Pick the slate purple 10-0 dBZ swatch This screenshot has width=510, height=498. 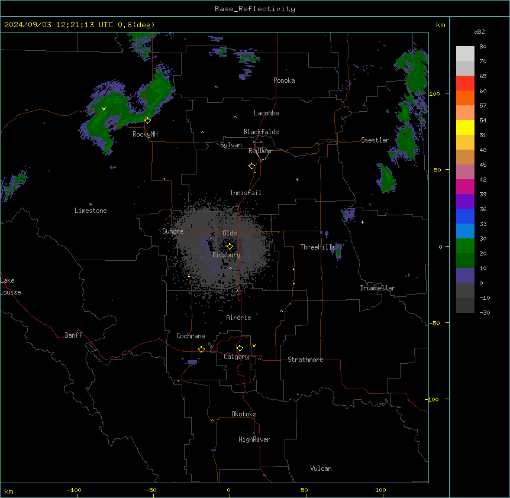(x=465, y=276)
